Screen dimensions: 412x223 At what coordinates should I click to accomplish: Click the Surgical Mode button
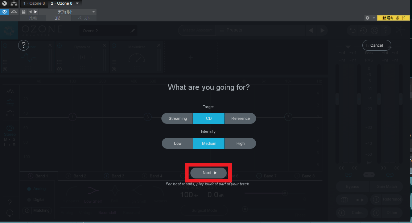[x=204, y=210]
